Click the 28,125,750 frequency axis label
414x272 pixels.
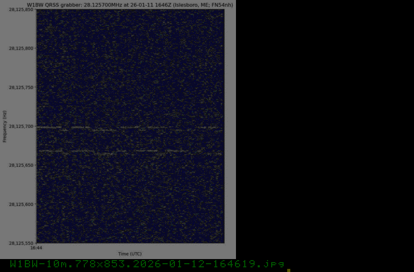(x=21, y=88)
